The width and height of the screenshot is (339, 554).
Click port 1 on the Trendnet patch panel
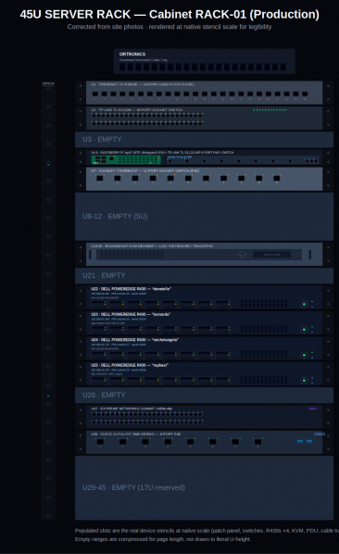tap(95, 94)
